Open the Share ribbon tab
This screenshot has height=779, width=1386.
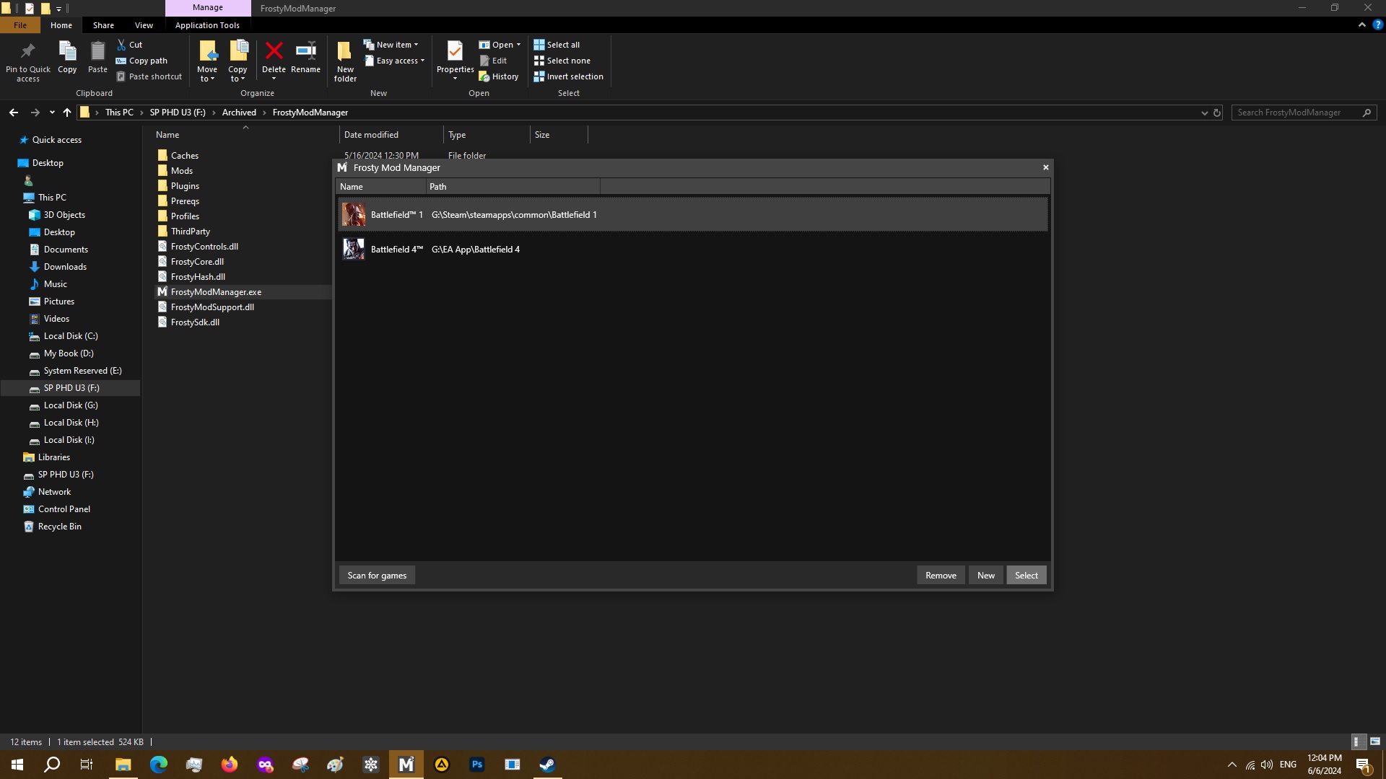[x=103, y=25]
